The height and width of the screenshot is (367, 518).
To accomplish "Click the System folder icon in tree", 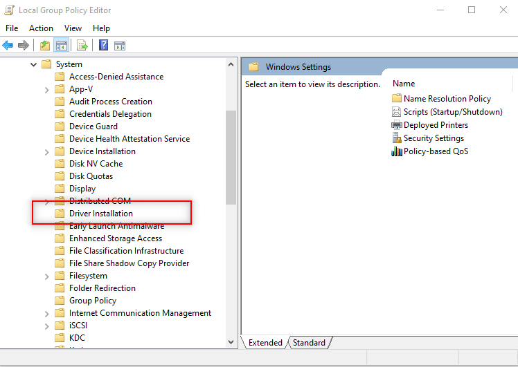I will [46, 64].
